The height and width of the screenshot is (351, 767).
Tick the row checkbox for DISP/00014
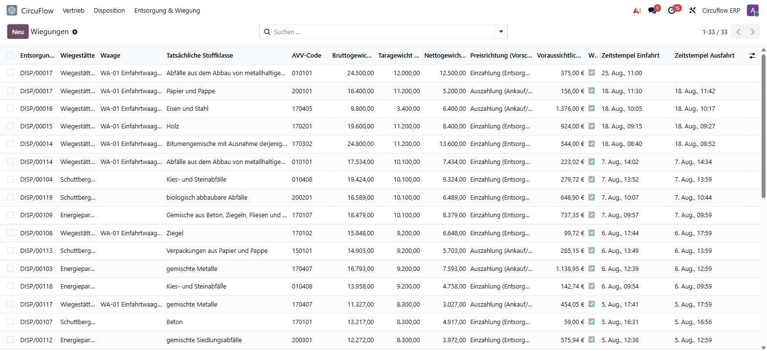pos(10,144)
